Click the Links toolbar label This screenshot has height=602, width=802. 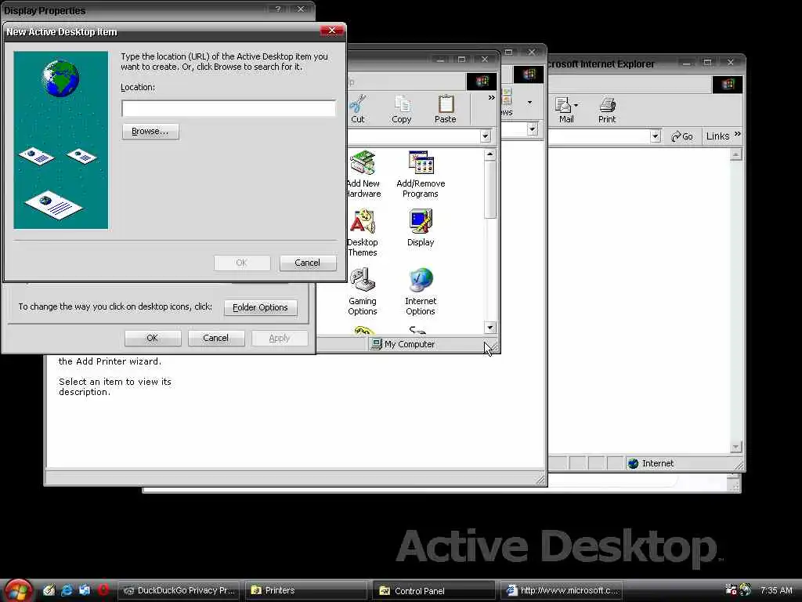click(717, 136)
